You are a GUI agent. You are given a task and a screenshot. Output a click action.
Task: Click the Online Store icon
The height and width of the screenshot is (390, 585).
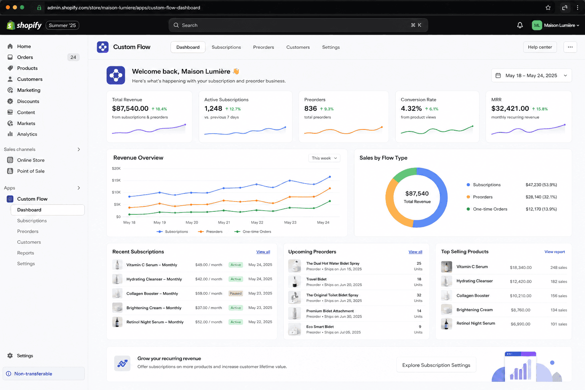click(x=10, y=160)
